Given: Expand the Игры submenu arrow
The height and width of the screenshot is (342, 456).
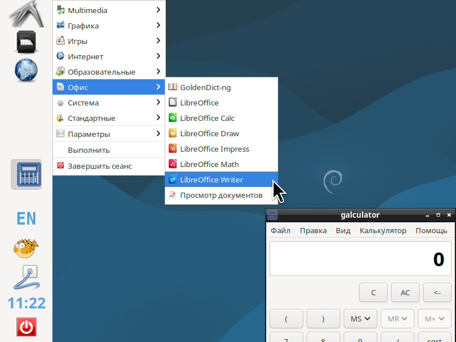Looking at the screenshot, I should [158, 40].
